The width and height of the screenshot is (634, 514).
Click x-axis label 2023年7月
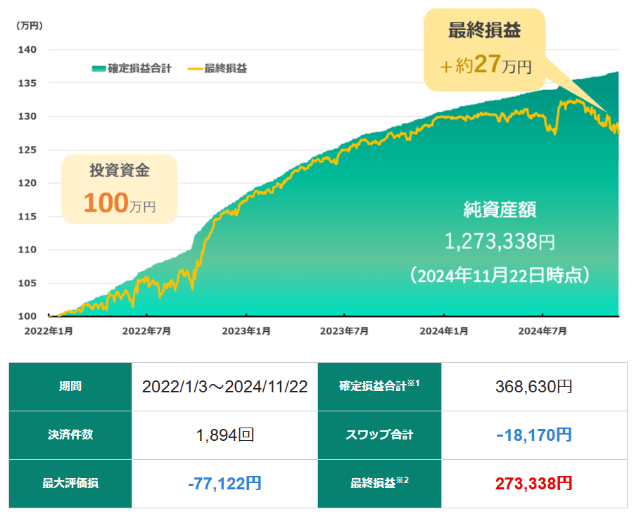345,331
